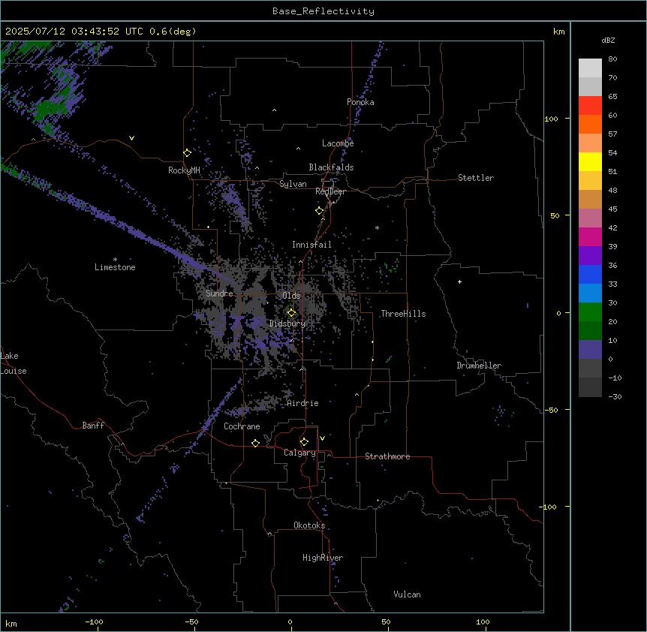Click the Sundre town label

[x=219, y=293]
